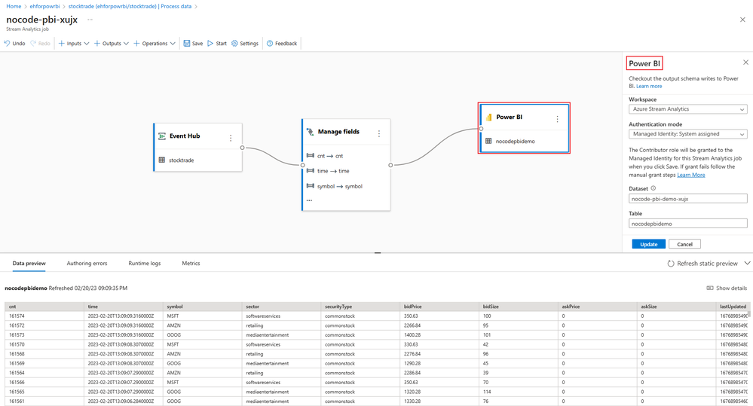Viewport: 753px width, 406px height.
Task: Click Show details
Action: tap(727, 288)
